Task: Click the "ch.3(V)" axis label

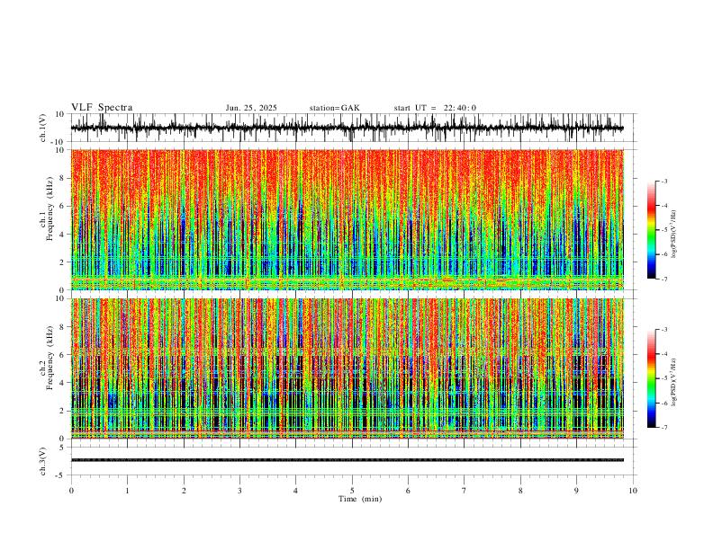Action: pos(43,461)
